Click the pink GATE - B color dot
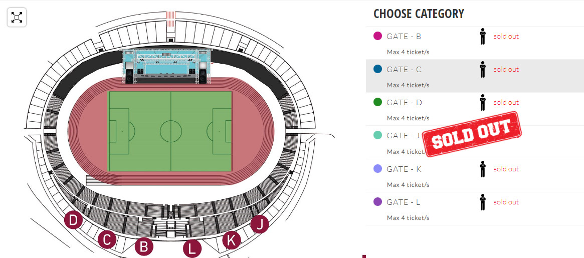 click(x=377, y=36)
